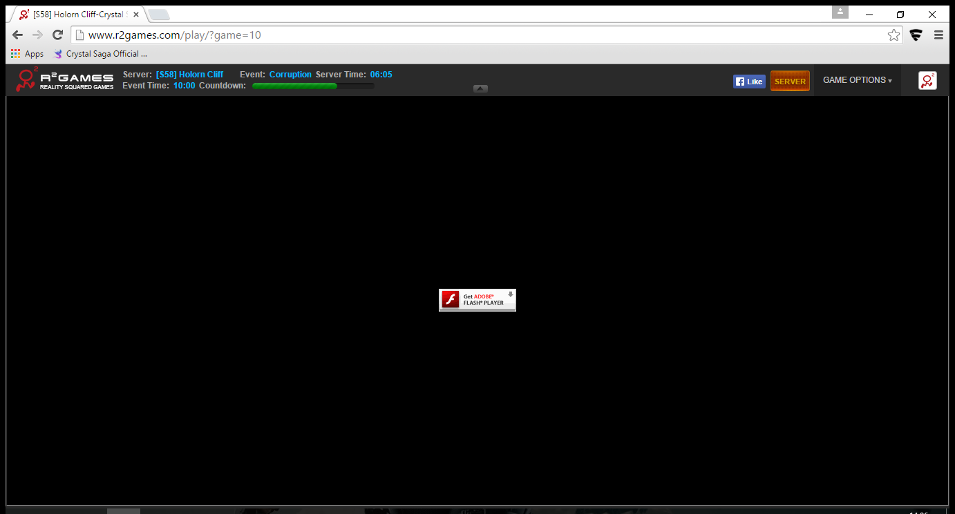
Task: Open the Chrome user profile icon
Action: (x=840, y=12)
